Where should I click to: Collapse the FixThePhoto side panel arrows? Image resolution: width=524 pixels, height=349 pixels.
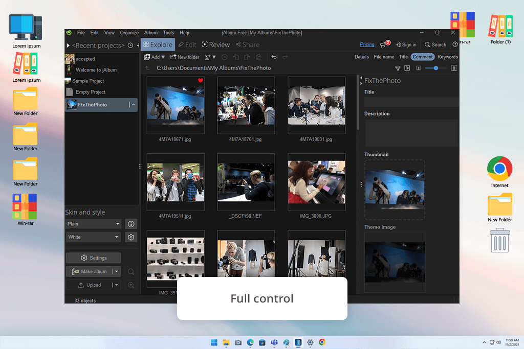click(x=361, y=81)
